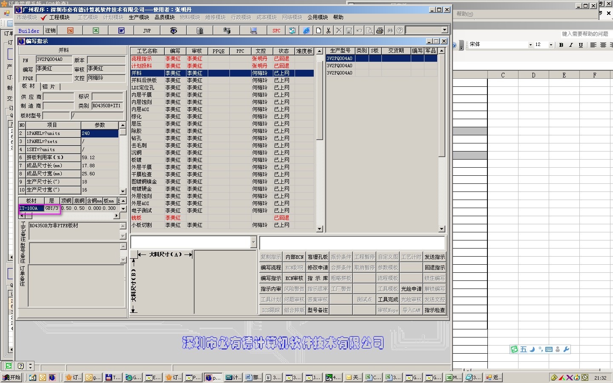Click the floppy disk save icon
The width and height of the screenshot is (613, 383).
coord(349,31)
